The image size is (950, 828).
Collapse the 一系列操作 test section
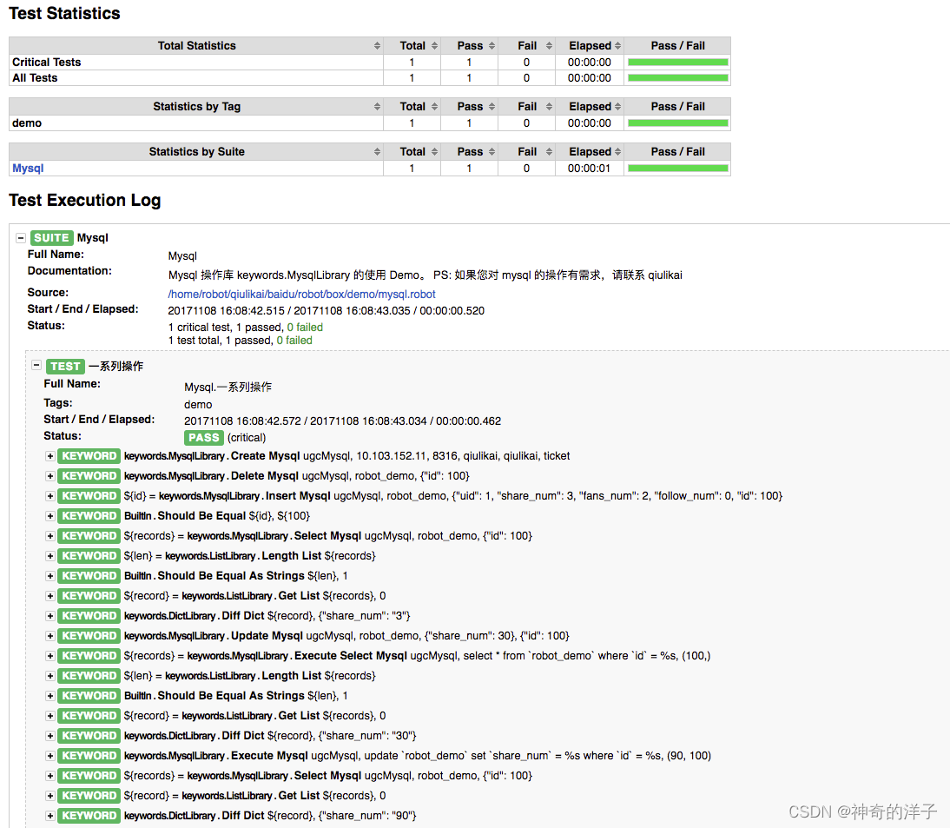pyautogui.click(x=36, y=366)
